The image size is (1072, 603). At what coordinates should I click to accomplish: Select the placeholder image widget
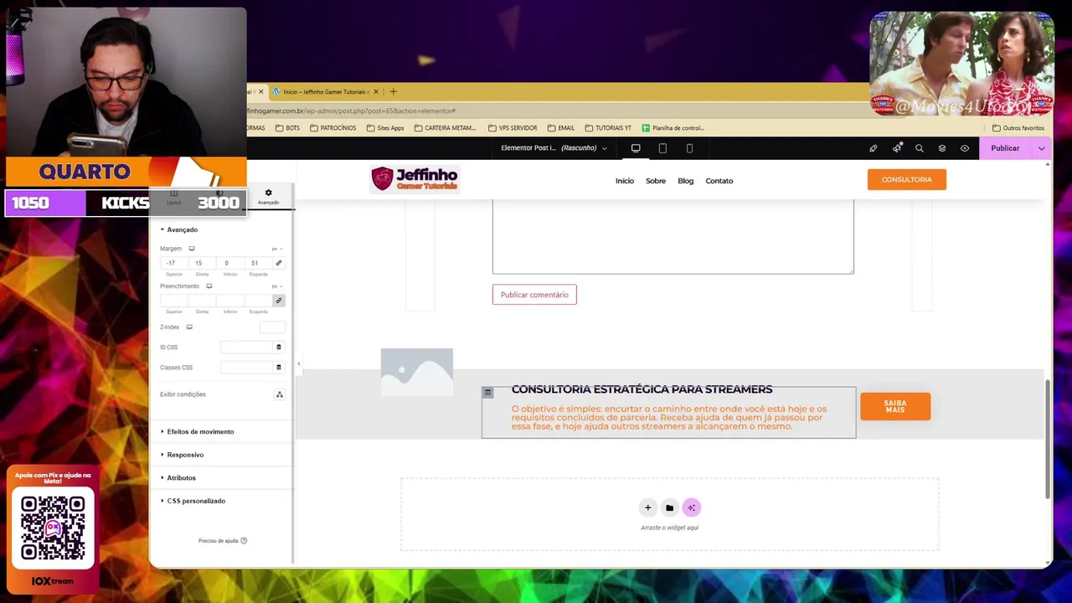click(x=417, y=372)
